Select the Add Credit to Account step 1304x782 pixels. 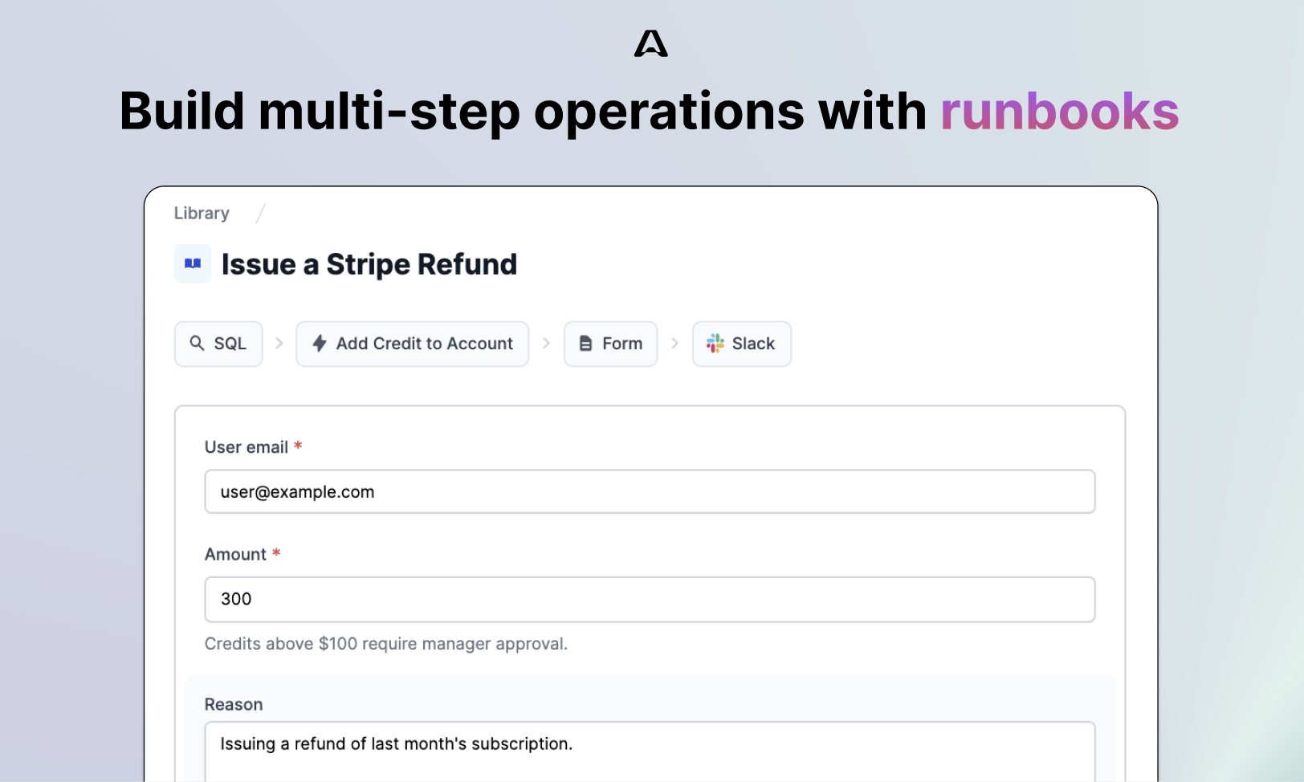click(412, 344)
